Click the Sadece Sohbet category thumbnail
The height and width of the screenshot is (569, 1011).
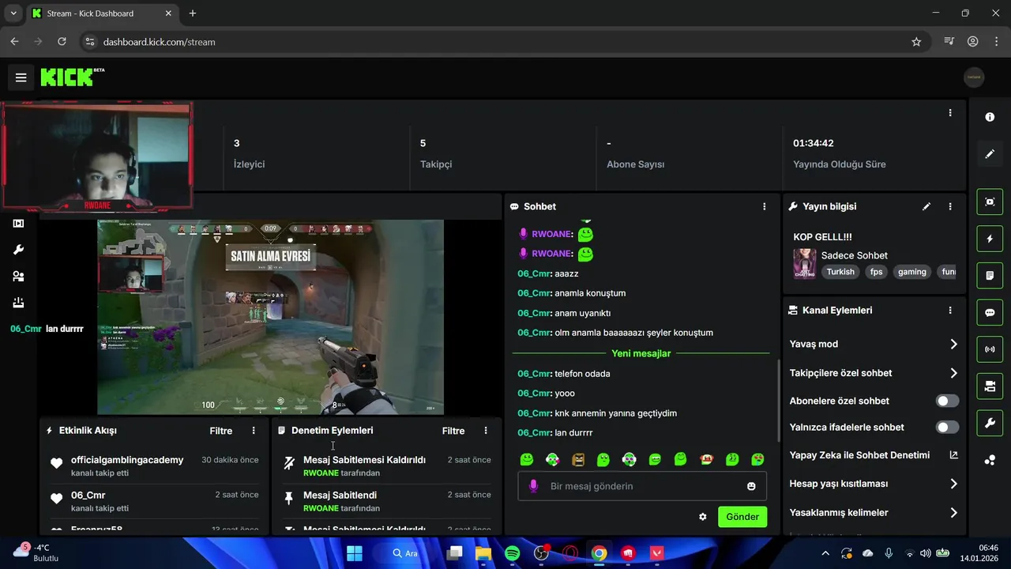[x=804, y=264]
